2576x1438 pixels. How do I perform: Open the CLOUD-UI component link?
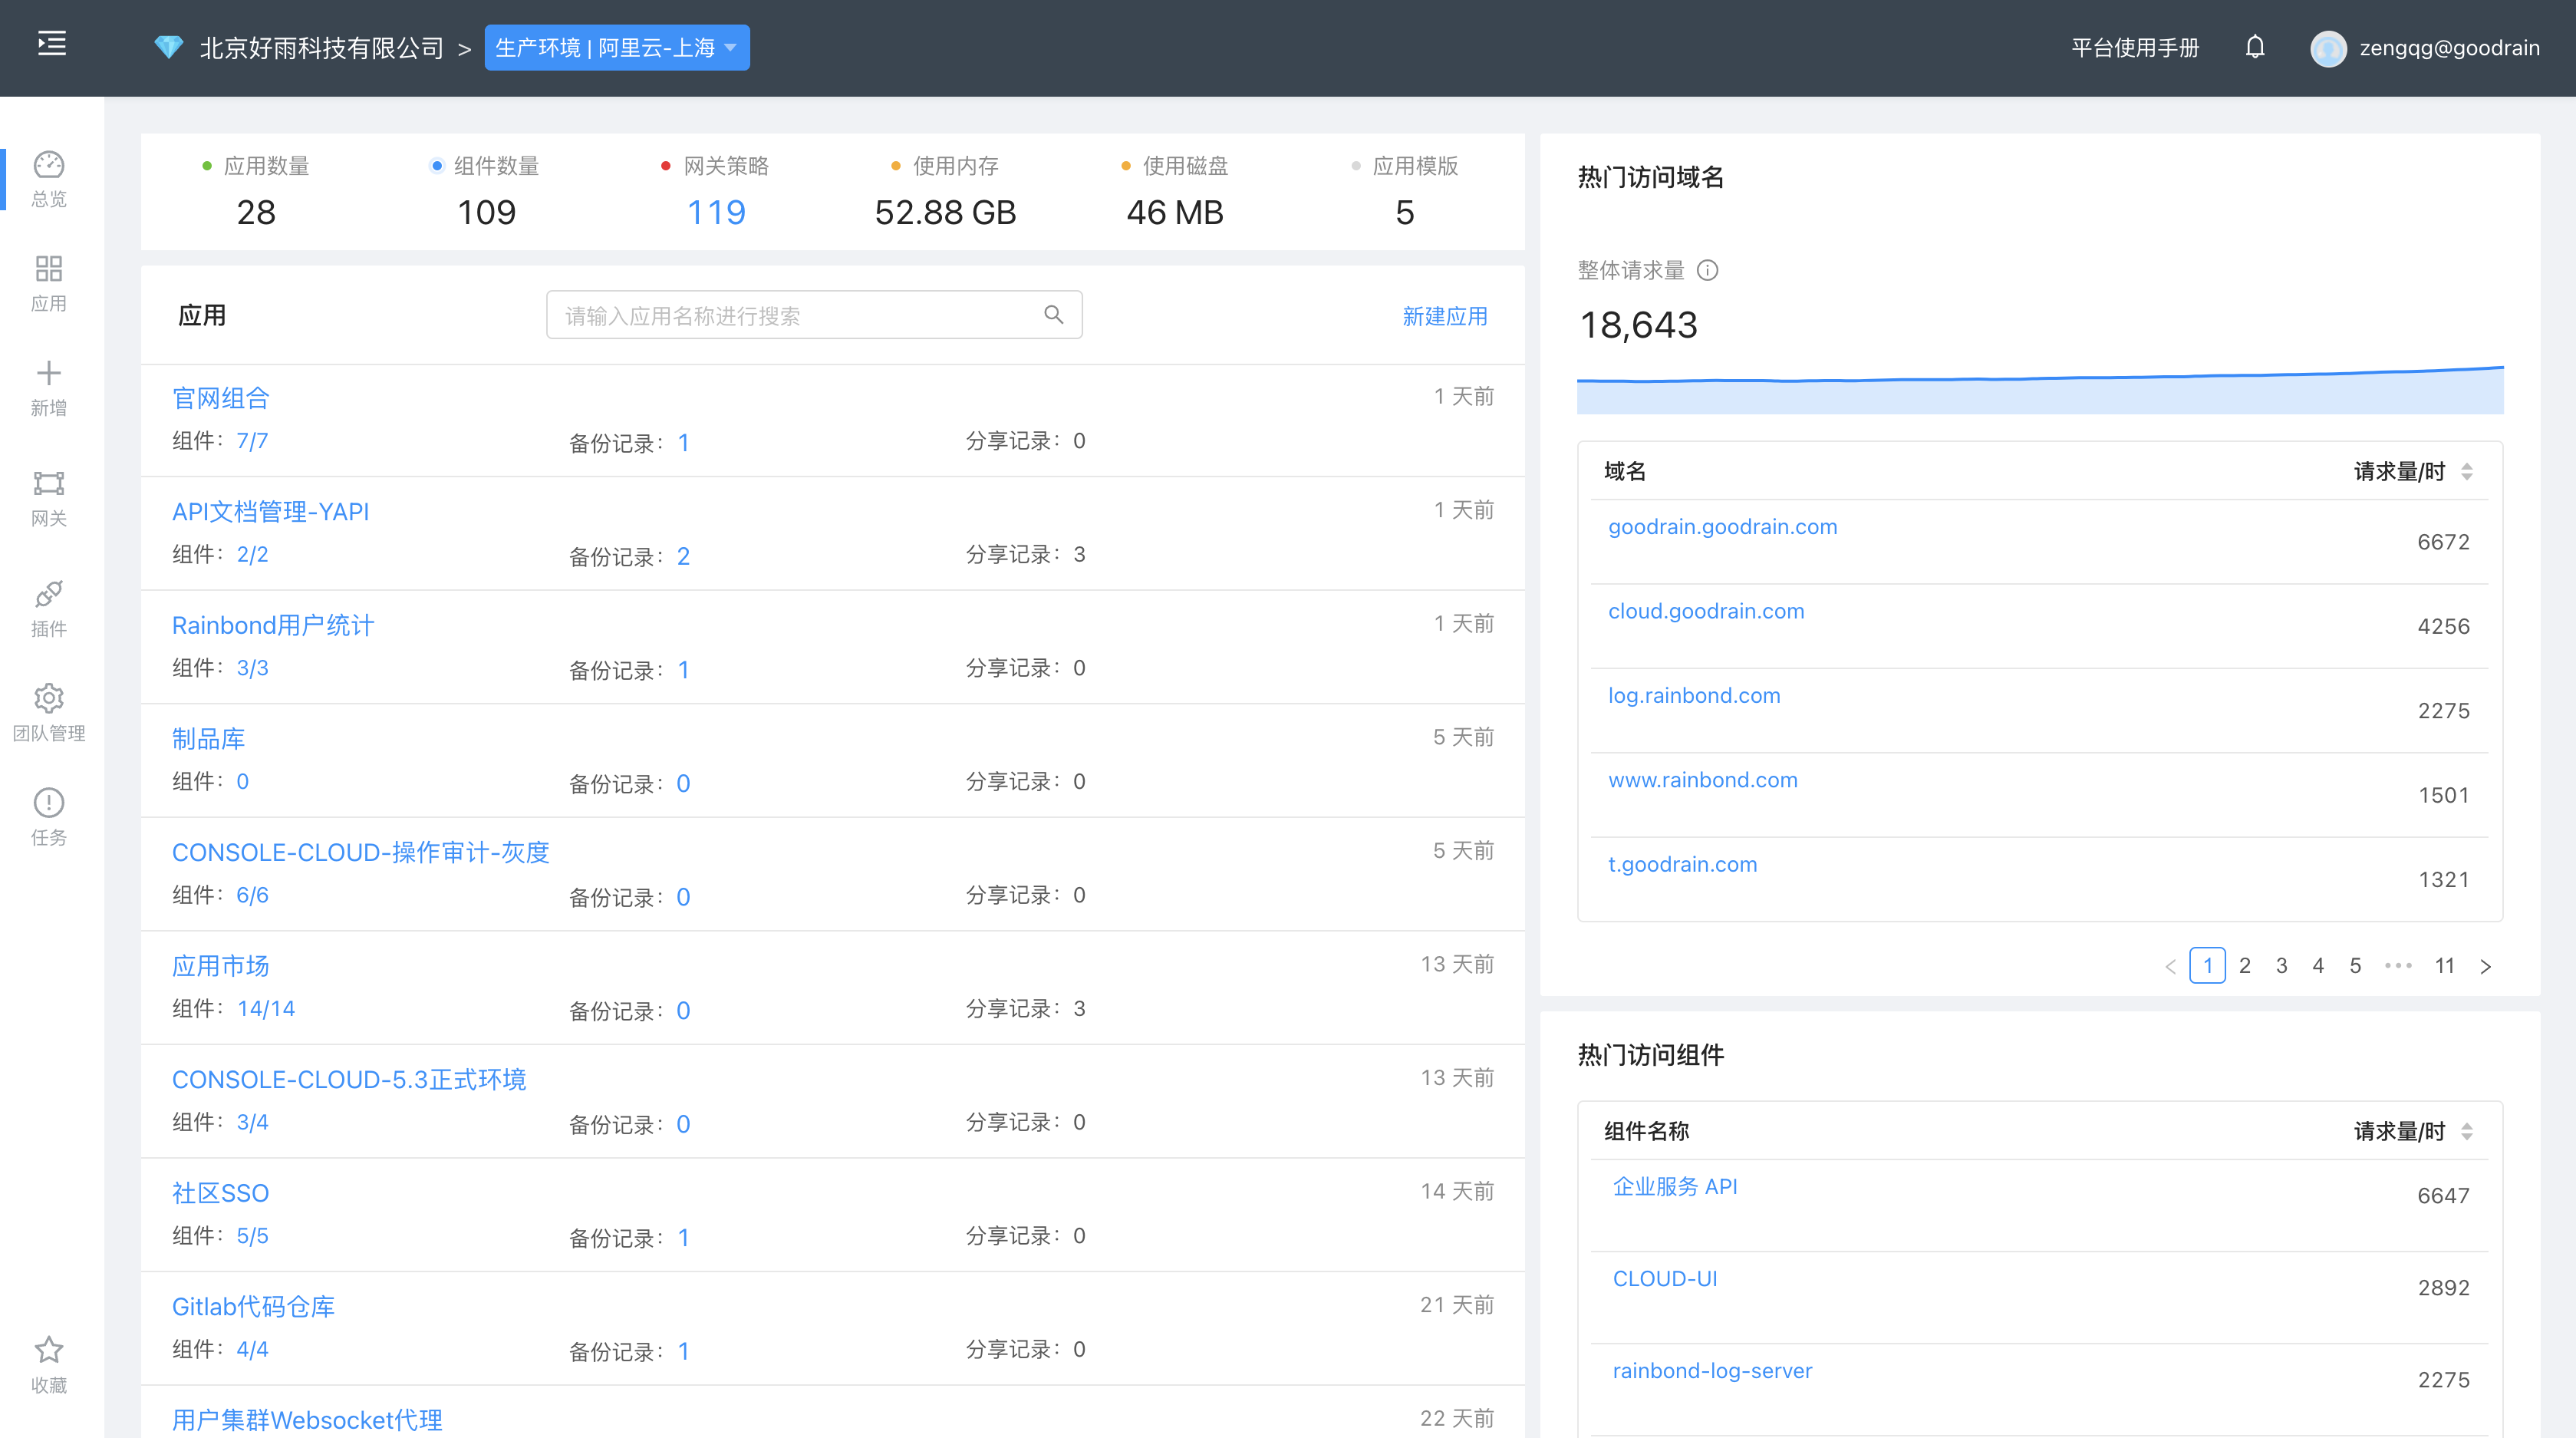pos(1665,1278)
